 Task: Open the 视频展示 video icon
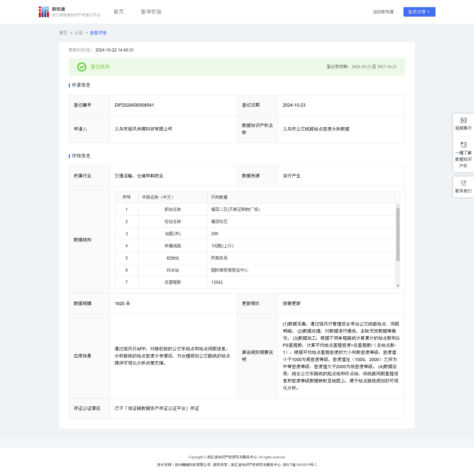click(x=463, y=120)
